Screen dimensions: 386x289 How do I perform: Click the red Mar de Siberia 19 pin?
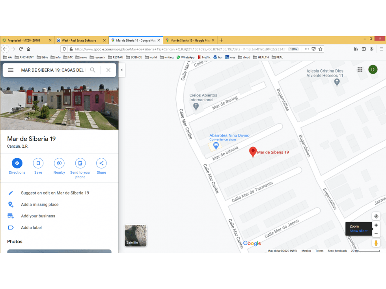click(x=253, y=152)
